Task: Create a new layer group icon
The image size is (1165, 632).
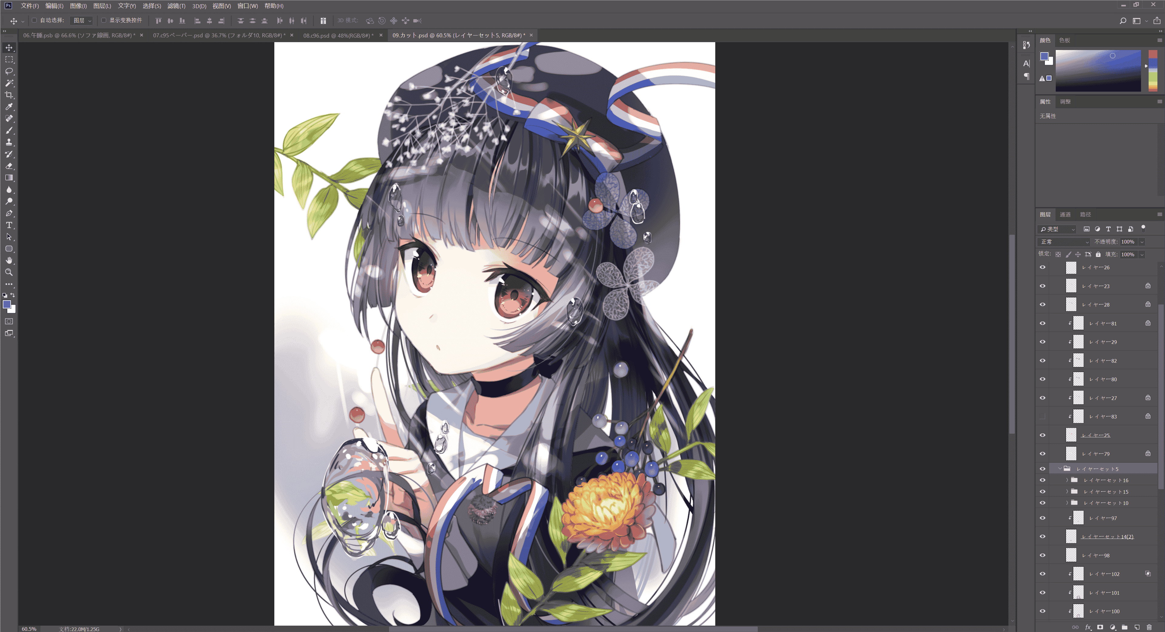Action: click(1125, 627)
